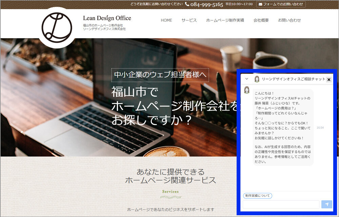This screenshot has height=217, width=339.
Task: Click the phone number 084-999-5165
Action: (x=206, y=4)
